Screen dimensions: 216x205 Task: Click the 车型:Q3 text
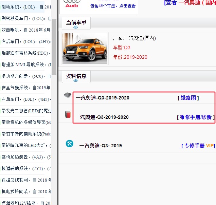[122, 48]
